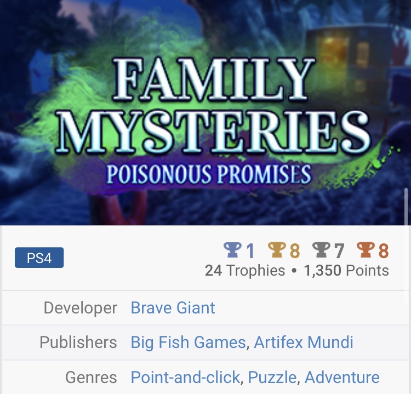Open the Adventure genre link

342,377
